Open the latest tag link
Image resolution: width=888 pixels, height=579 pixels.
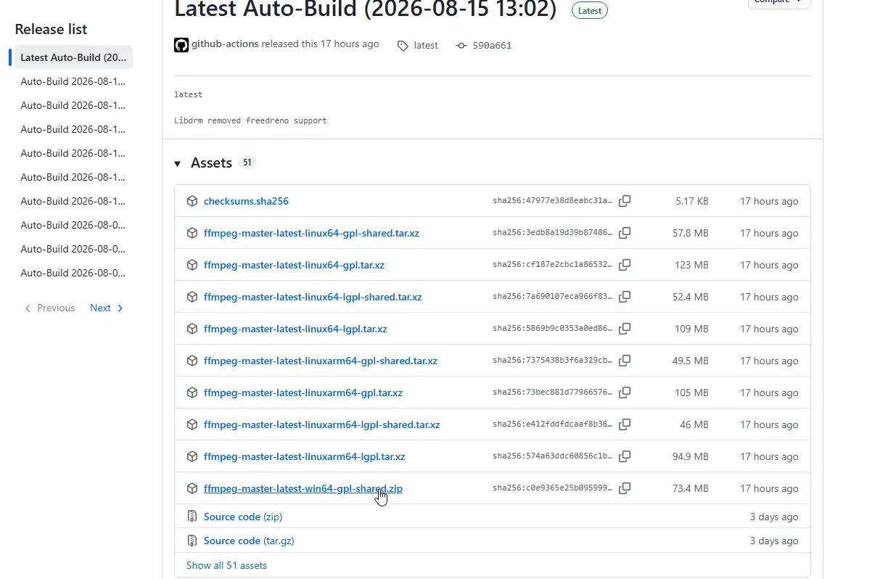(426, 45)
